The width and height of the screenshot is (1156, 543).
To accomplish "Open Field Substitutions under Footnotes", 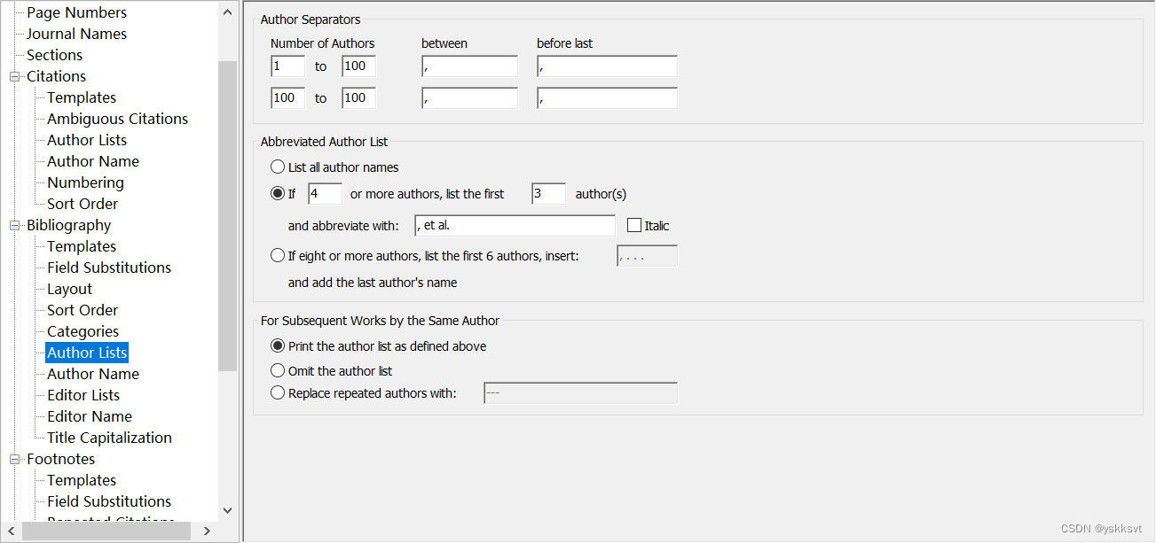I will (x=109, y=501).
